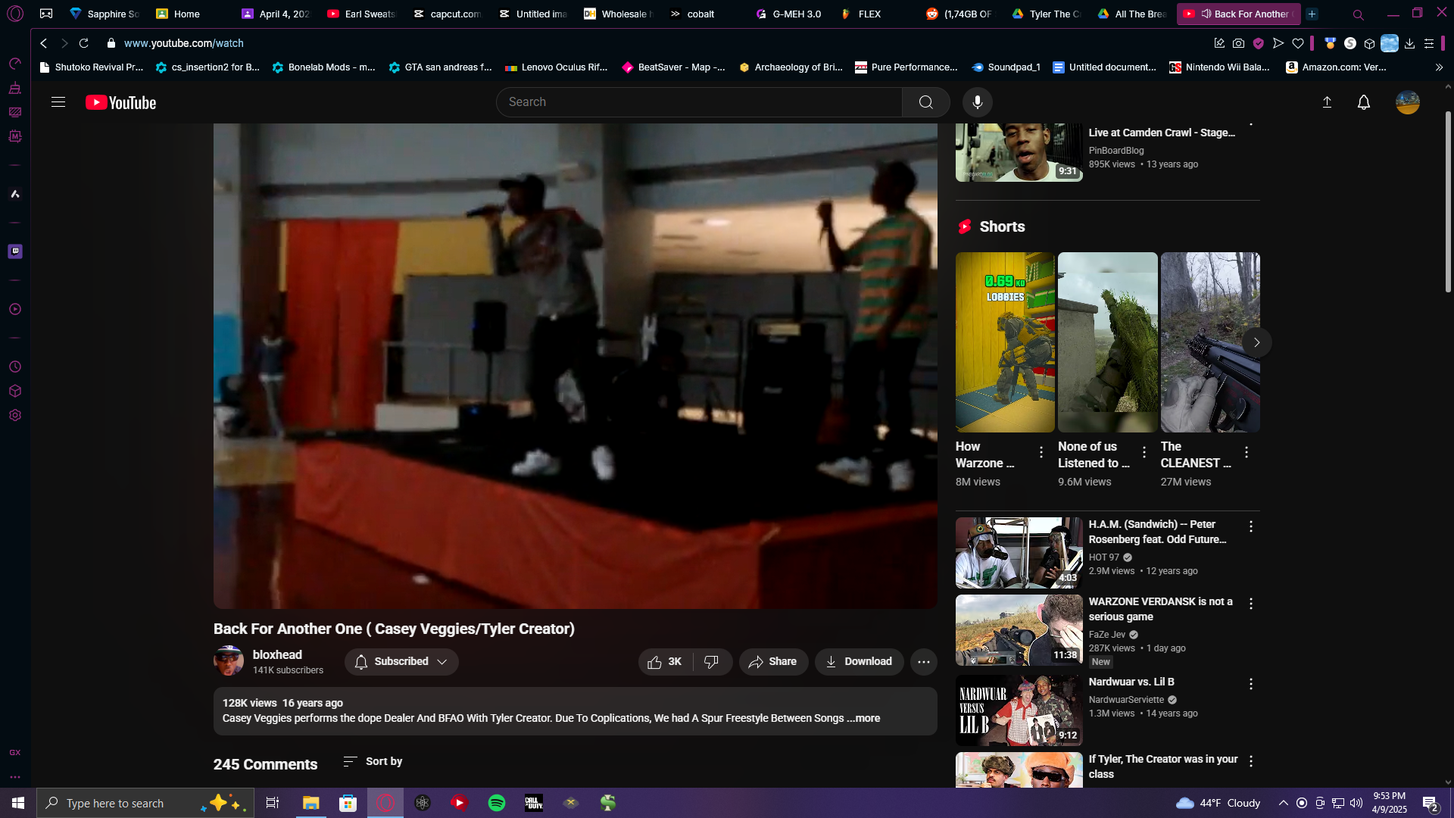This screenshot has height=818, width=1454.
Task: Switch to the capcut.com tab
Action: click(447, 14)
